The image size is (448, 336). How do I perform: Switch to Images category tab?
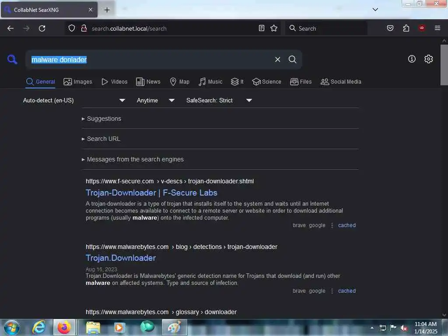point(78,82)
